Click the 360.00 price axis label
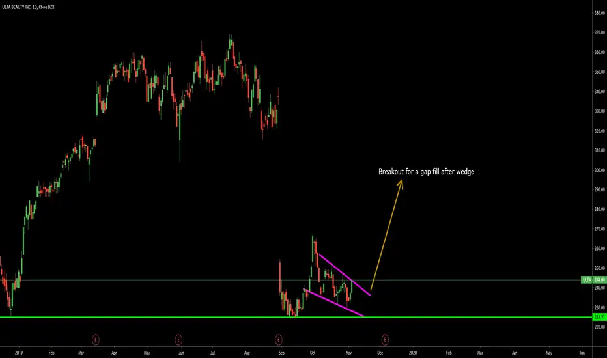The image size is (607, 358). click(600, 52)
